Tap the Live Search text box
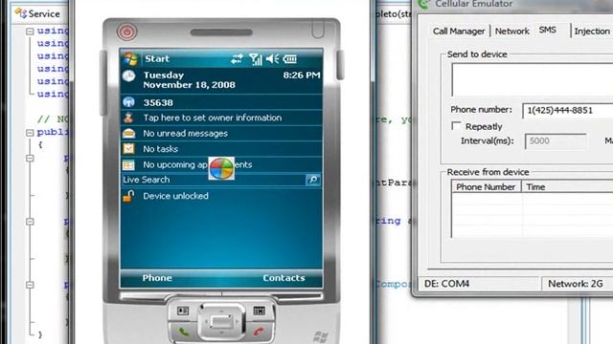Viewport: 613px width, 344px height. [x=214, y=180]
